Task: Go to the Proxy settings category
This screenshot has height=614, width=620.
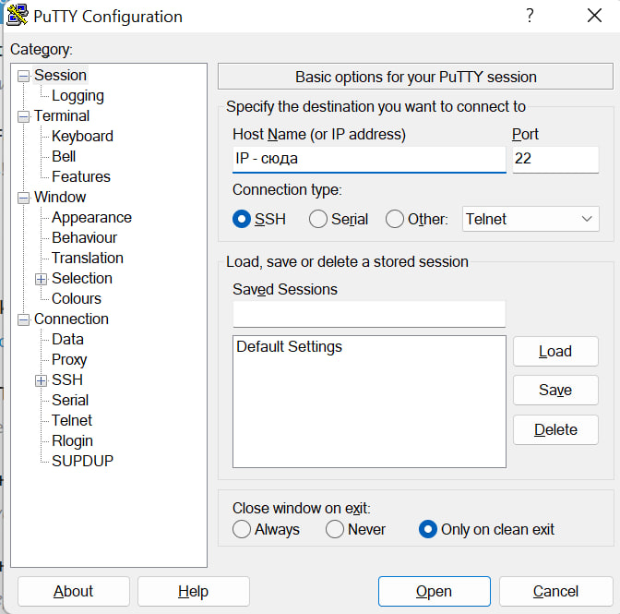Action: coord(69,360)
